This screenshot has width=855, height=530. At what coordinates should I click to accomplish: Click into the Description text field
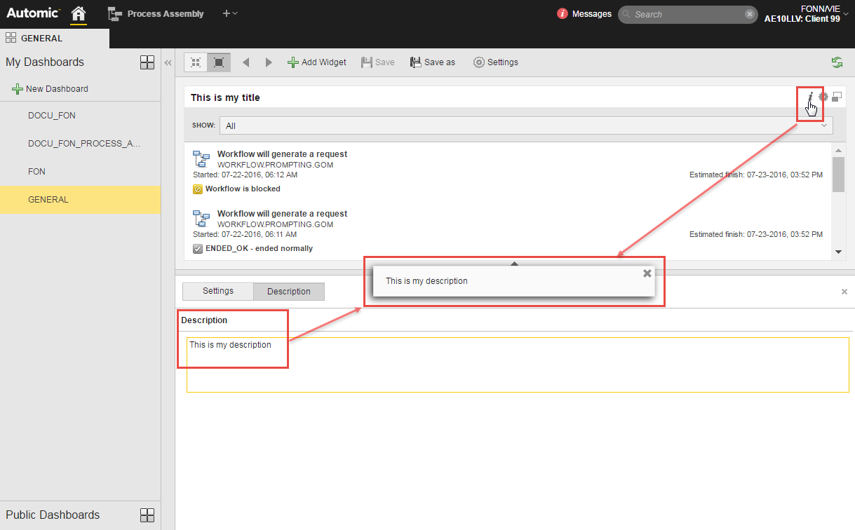click(517, 365)
